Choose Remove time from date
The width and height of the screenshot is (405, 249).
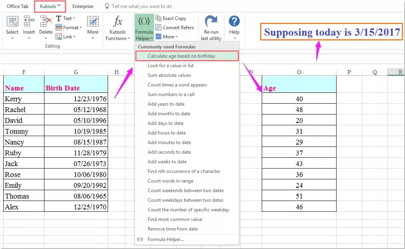pos(187,229)
